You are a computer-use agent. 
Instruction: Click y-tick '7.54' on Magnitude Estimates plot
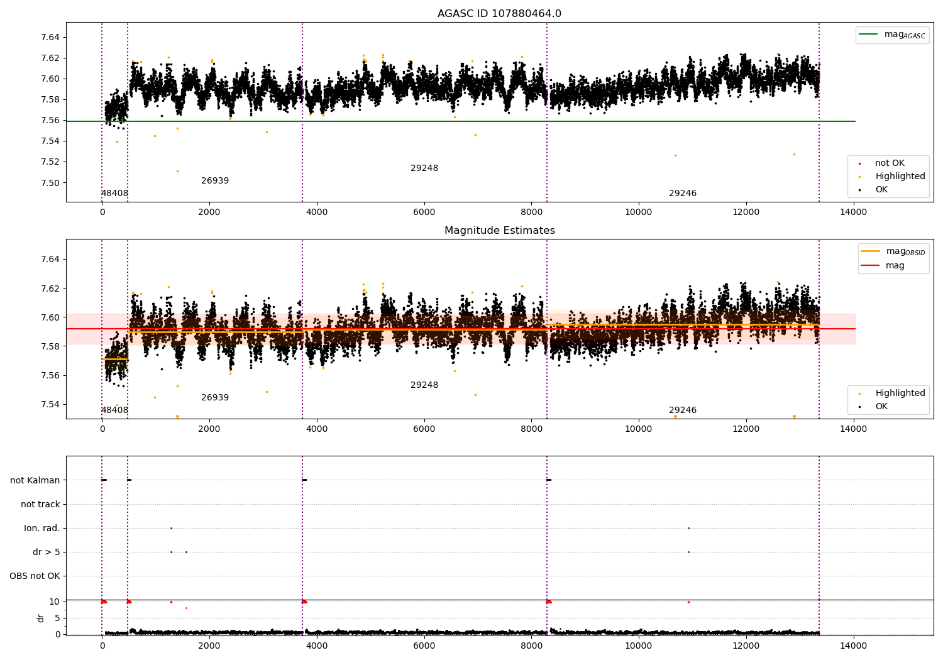[x=50, y=404]
